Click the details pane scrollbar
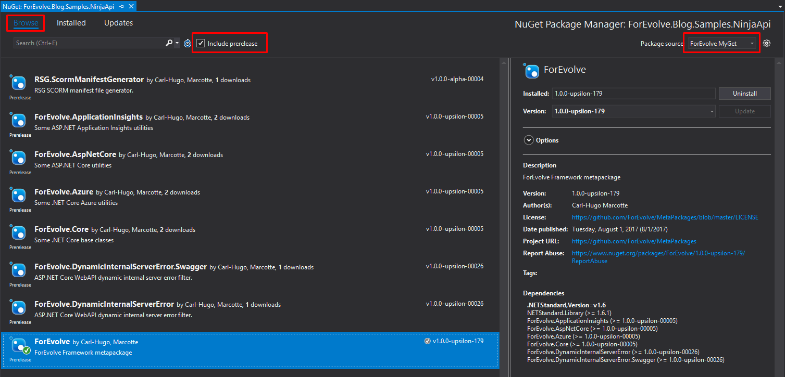The height and width of the screenshot is (377, 785). [x=780, y=217]
